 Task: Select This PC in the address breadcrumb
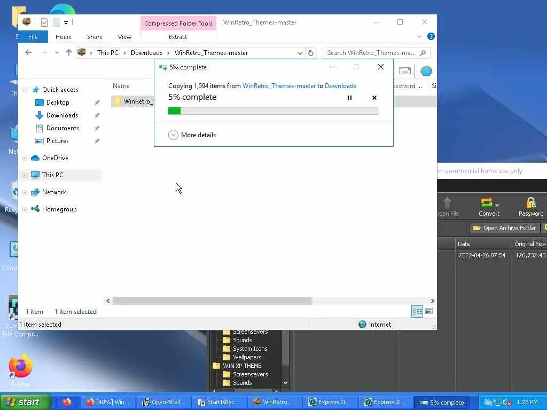[x=108, y=53]
